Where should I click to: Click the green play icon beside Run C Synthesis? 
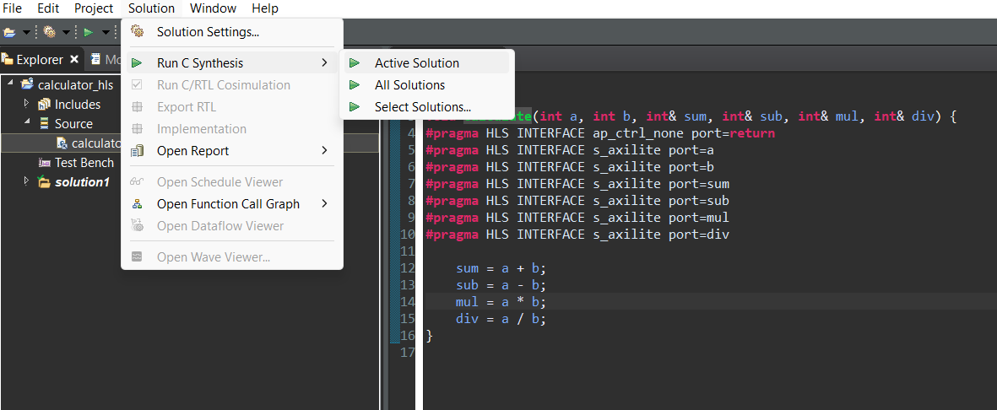[x=137, y=63]
